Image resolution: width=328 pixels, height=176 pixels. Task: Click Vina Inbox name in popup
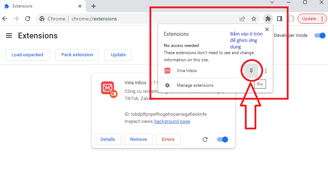pos(187,71)
